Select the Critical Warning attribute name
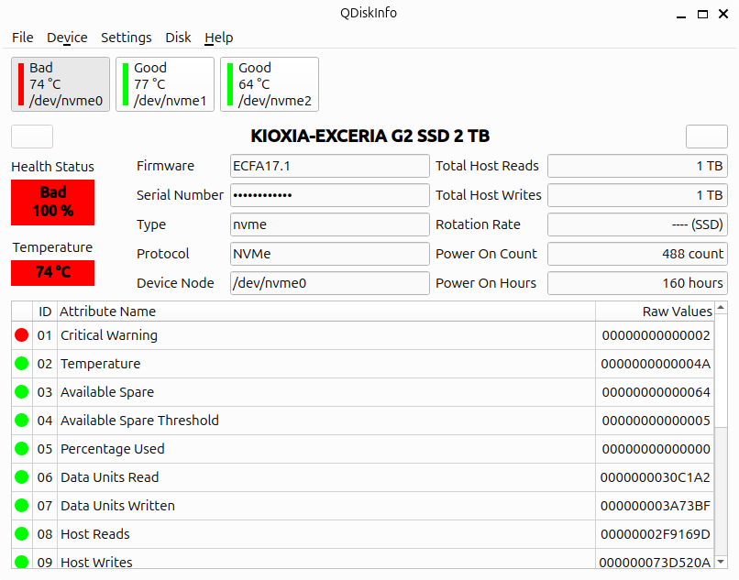Screen dimensions: 739x580 click(x=109, y=335)
